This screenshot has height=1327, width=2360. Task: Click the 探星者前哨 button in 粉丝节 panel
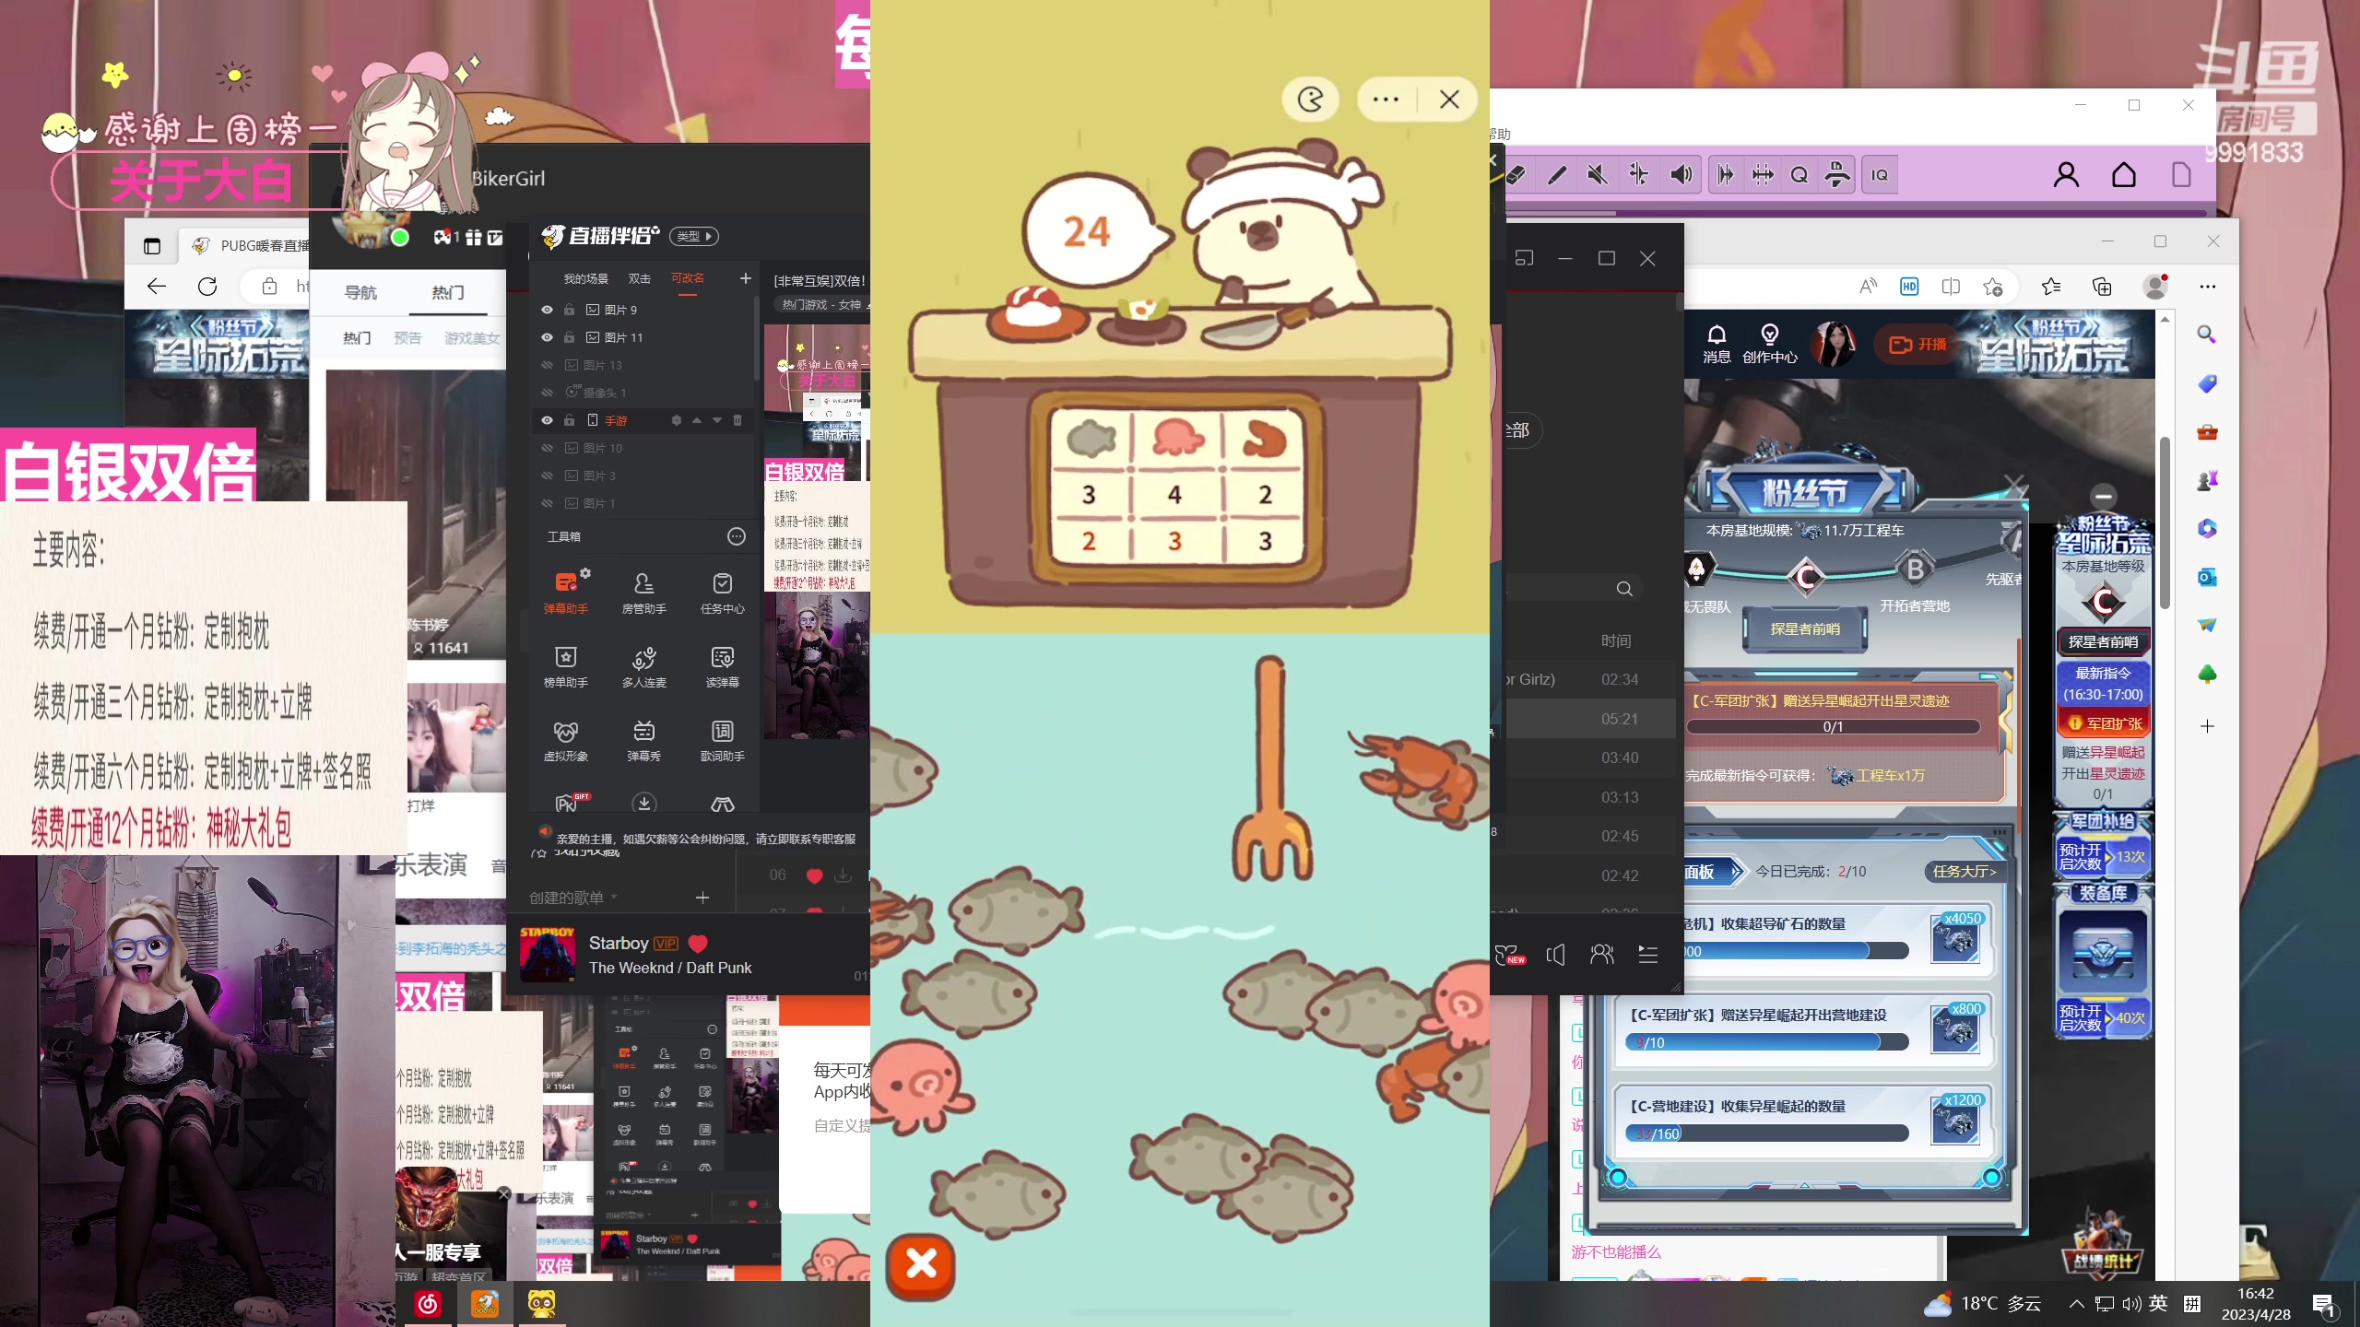(1805, 629)
